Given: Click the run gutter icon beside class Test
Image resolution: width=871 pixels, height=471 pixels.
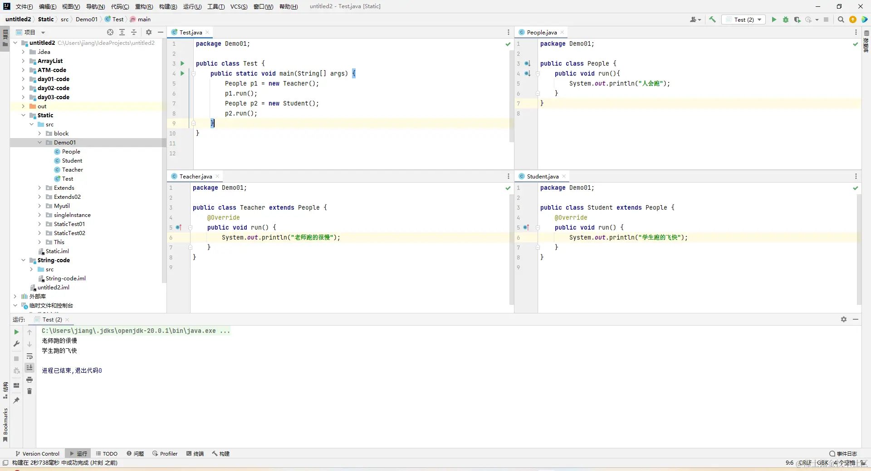Looking at the screenshot, I should click(x=182, y=63).
